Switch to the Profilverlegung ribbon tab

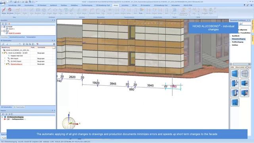click(x=87, y=5)
